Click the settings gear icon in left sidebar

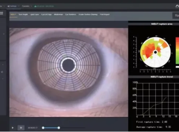point(2,72)
